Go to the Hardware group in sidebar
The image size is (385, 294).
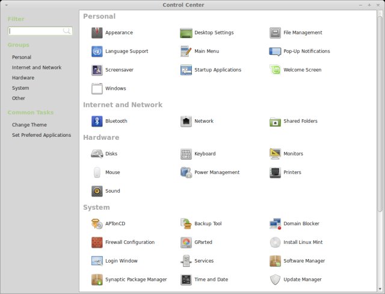[23, 78]
